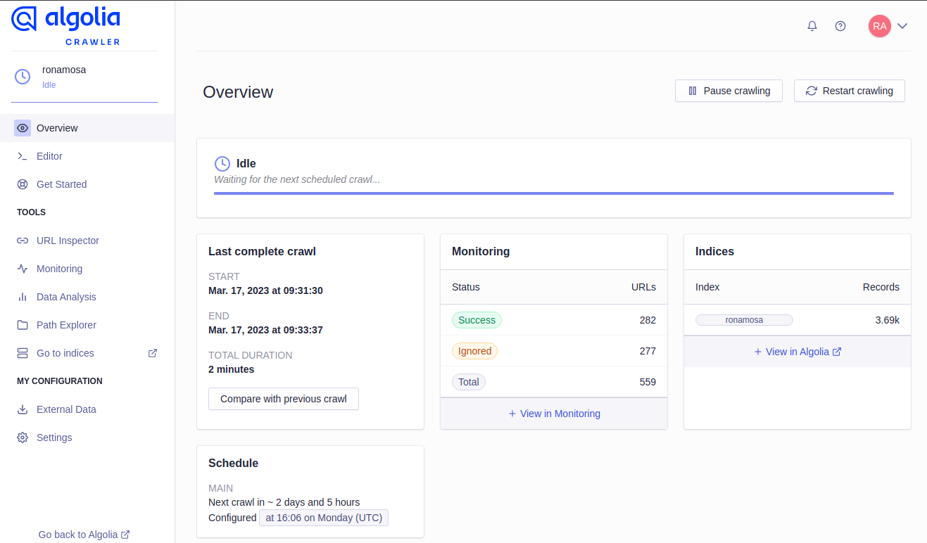Restart crawling for ronamosa

(849, 91)
